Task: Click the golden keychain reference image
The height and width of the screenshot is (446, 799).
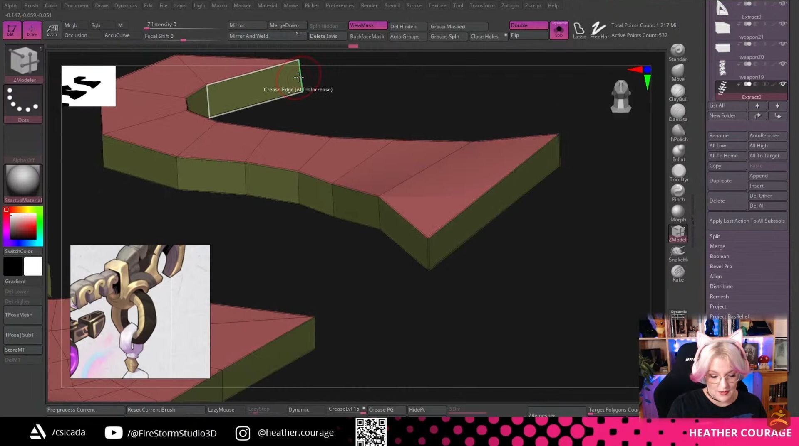Action: [x=140, y=311]
